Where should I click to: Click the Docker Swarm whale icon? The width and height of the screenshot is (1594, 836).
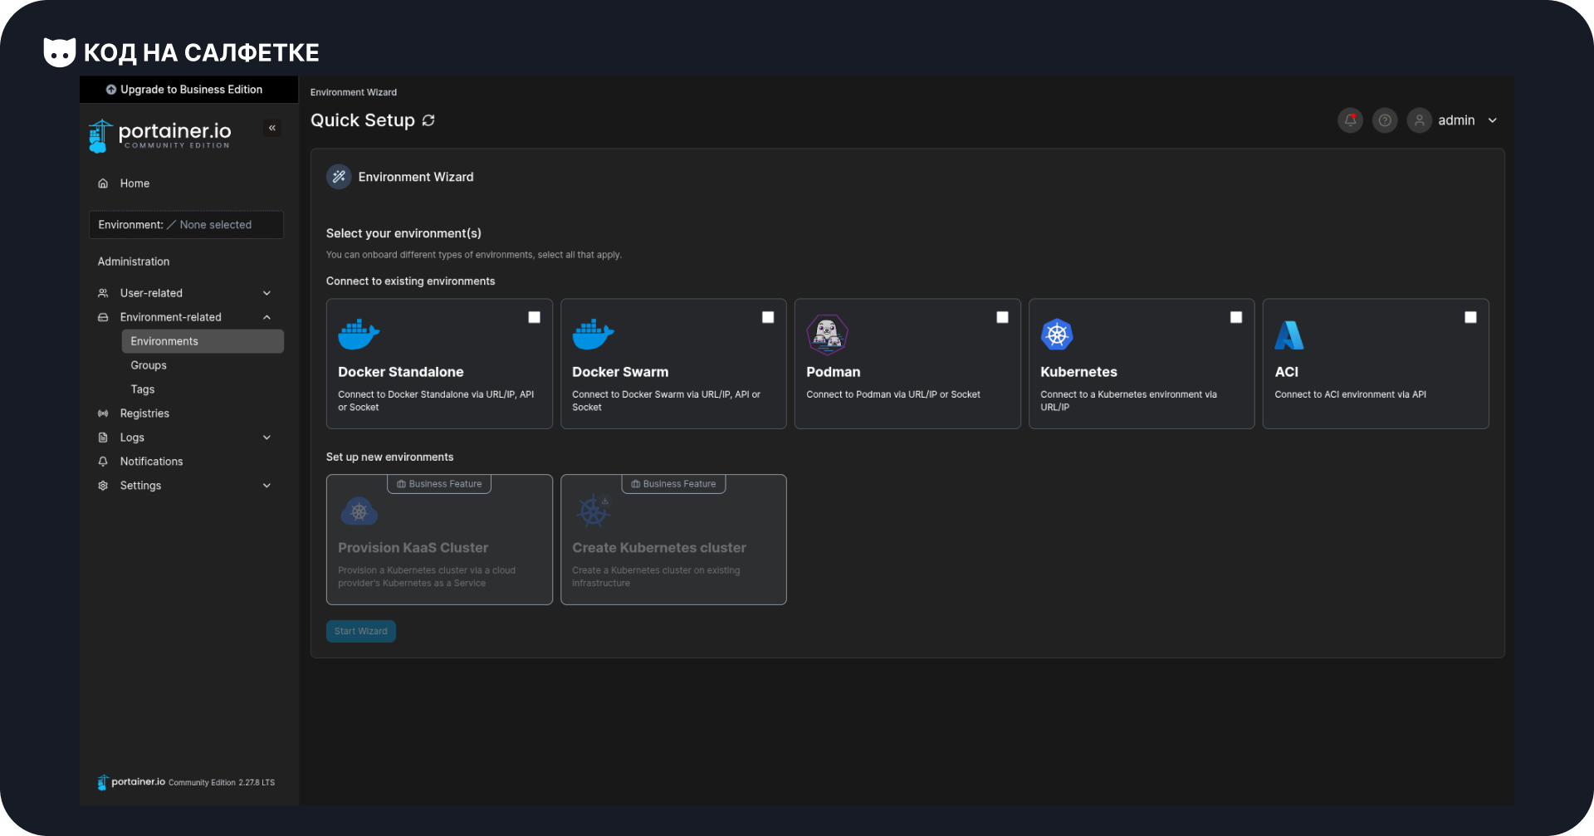point(593,335)
